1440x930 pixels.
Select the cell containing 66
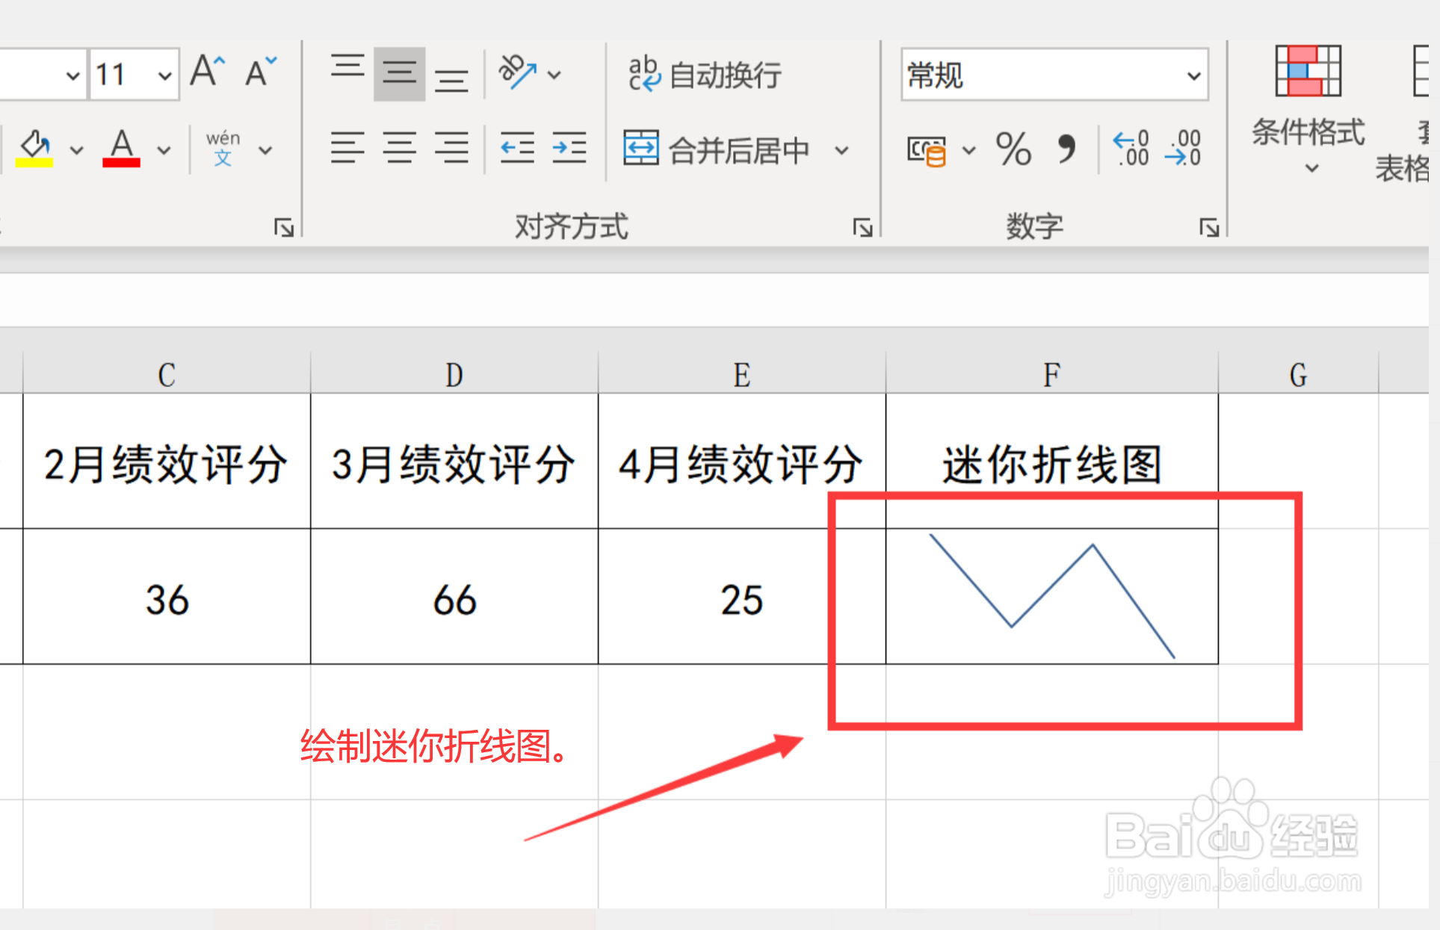pyautogui.click(x=454, y=598)
